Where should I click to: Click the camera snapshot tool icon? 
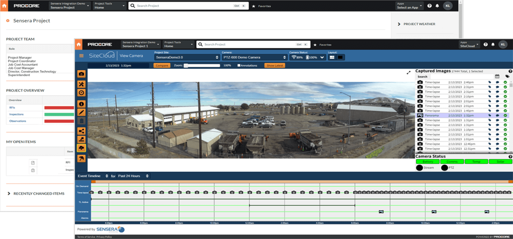81,74
